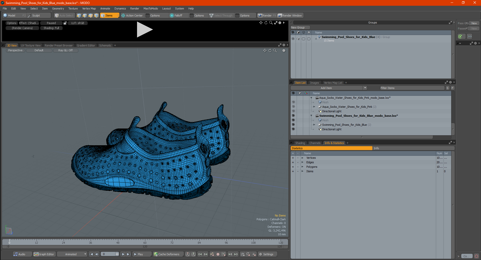
Task: Maximize the Groups panel
Action: [x=450, y=22]
